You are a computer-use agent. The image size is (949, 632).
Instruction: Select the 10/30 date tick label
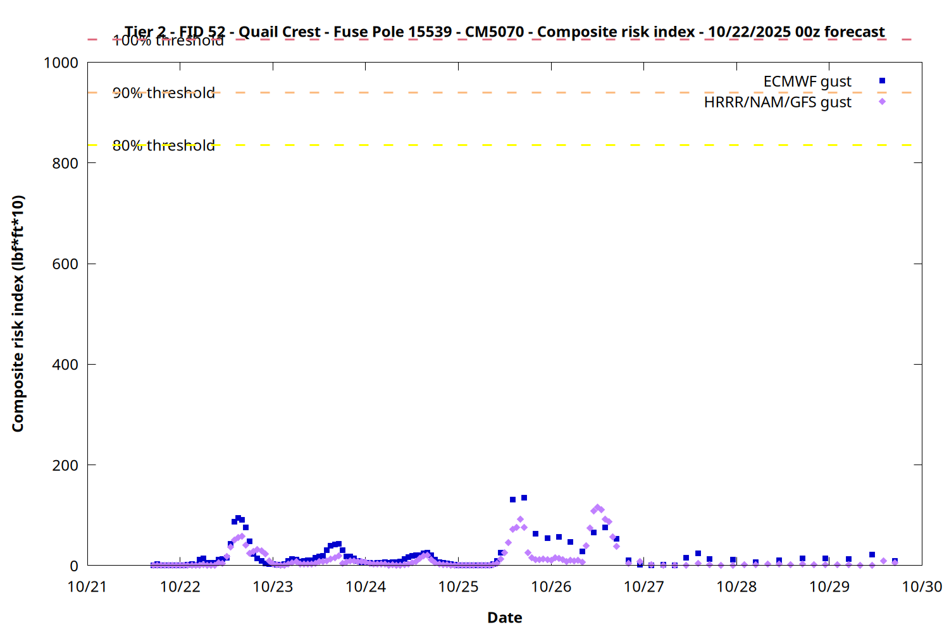click(x=921, y=586)
